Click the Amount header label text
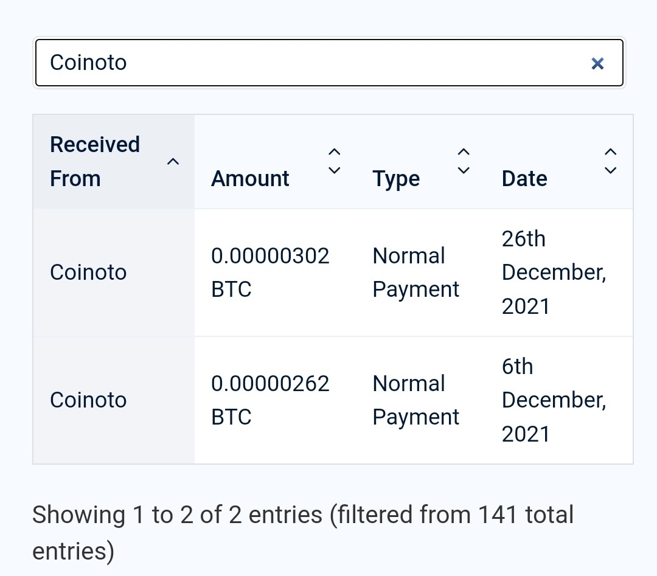Image resolution: width=657 pixels, height=576 pixels. pyautogui.click(x=250, y=179)
